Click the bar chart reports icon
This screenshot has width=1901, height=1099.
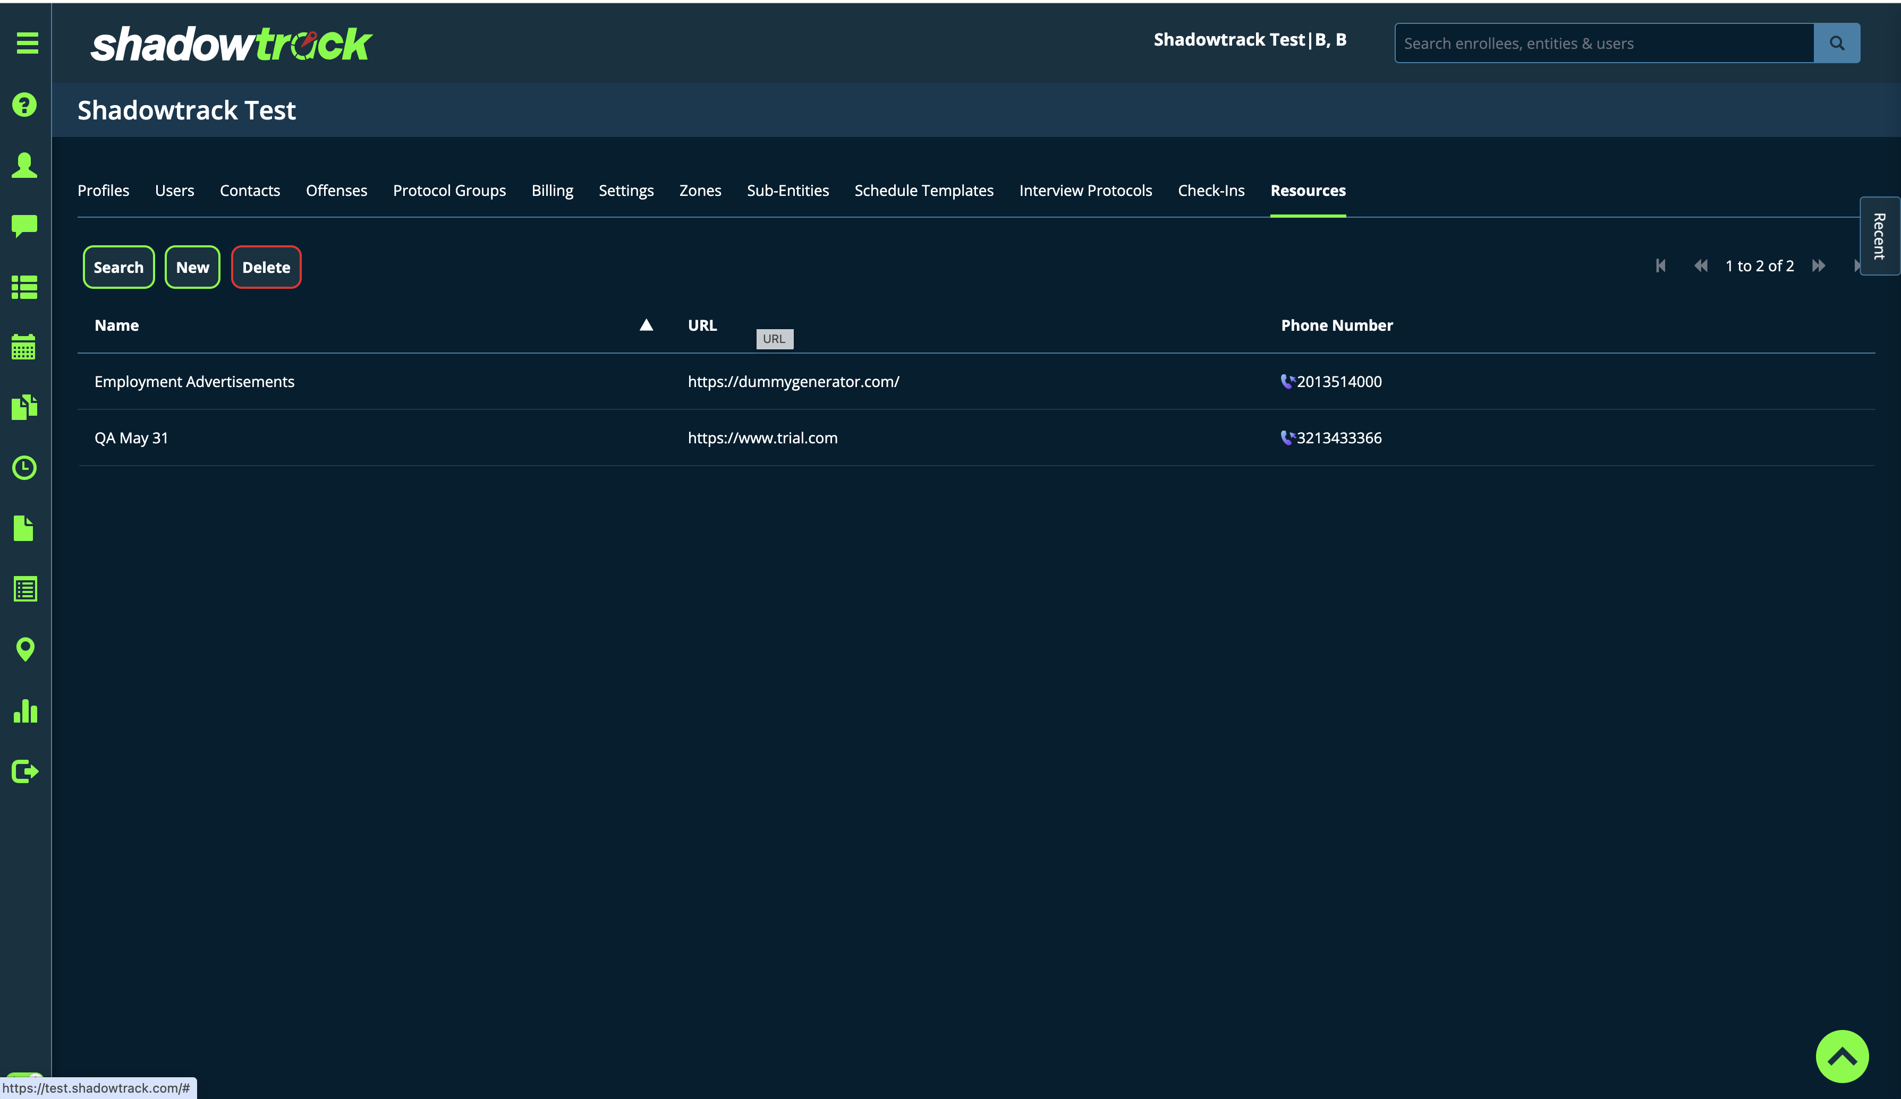tap(25, 710)
